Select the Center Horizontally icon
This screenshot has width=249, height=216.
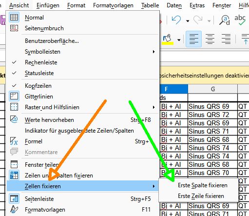(210, 39)
